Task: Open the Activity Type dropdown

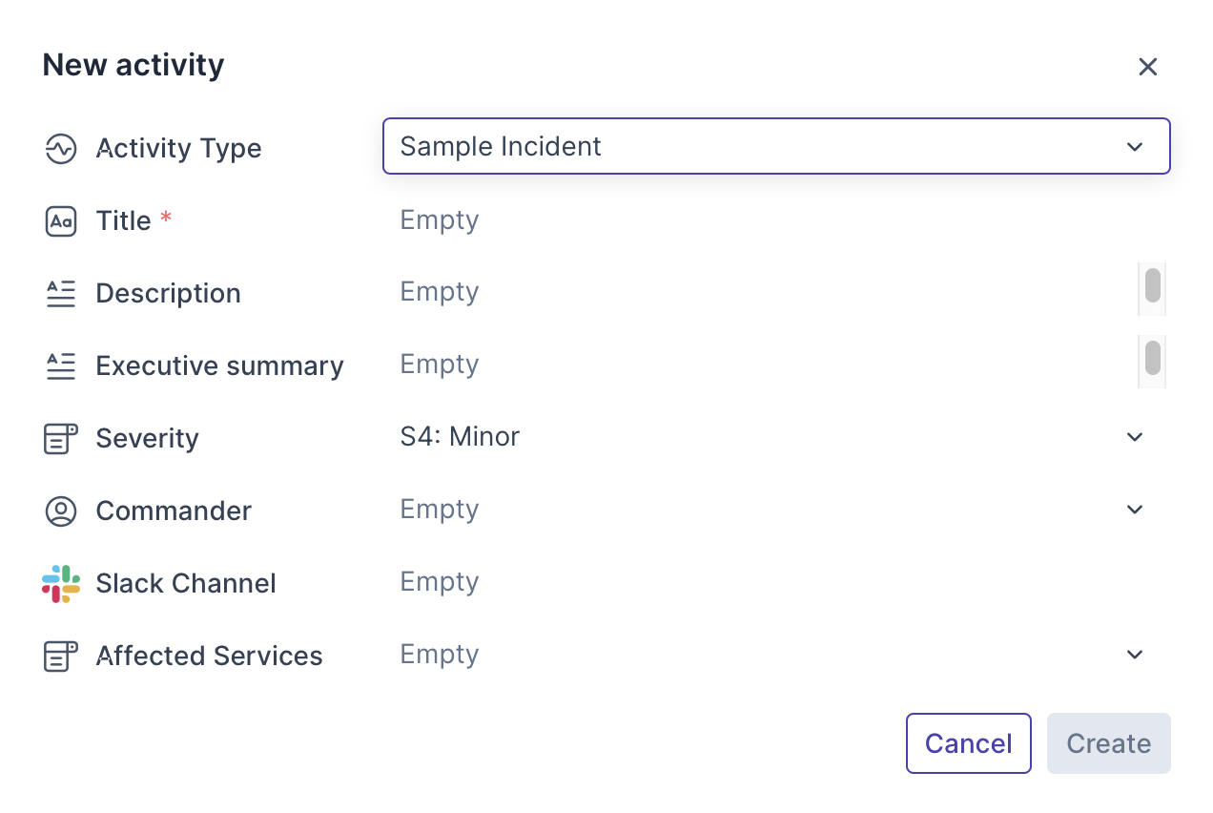Action: (x=775, y=146)
